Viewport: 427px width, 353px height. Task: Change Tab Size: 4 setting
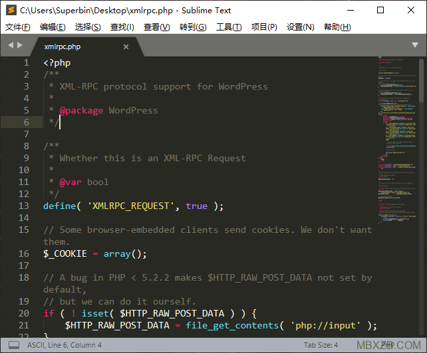321,345
